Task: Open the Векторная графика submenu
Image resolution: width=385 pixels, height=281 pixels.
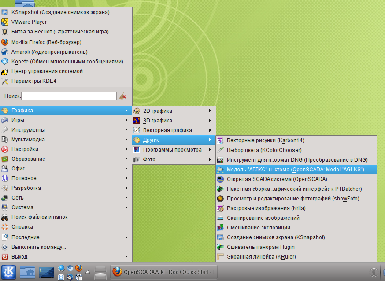Action: pyautogui.click(x=174, y=130)
